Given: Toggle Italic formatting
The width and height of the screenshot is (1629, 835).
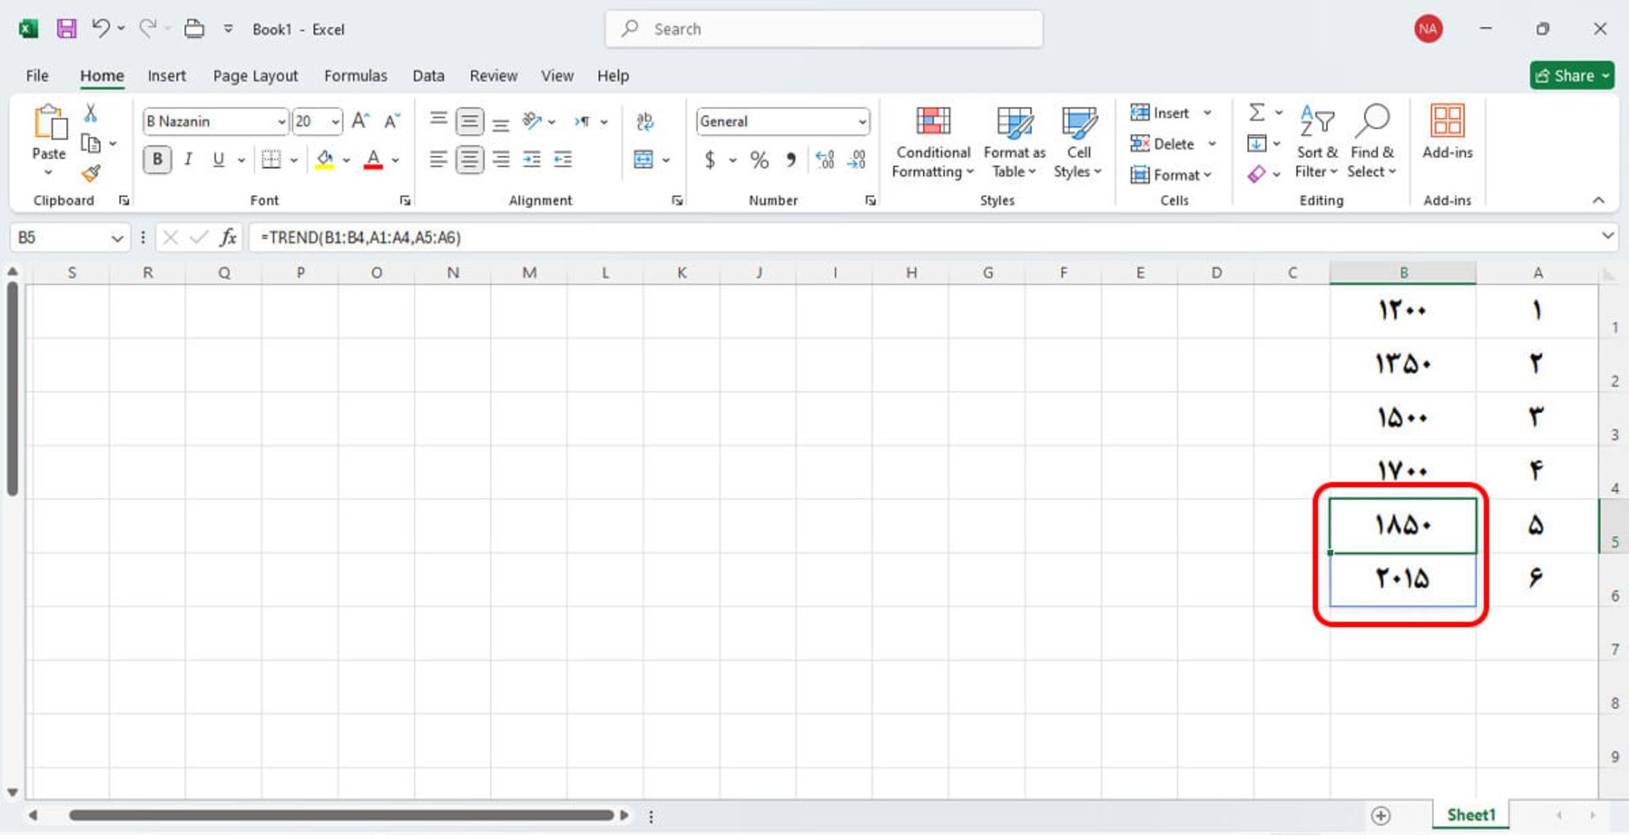Looking at the screenshot, I should tap(188, 160).
